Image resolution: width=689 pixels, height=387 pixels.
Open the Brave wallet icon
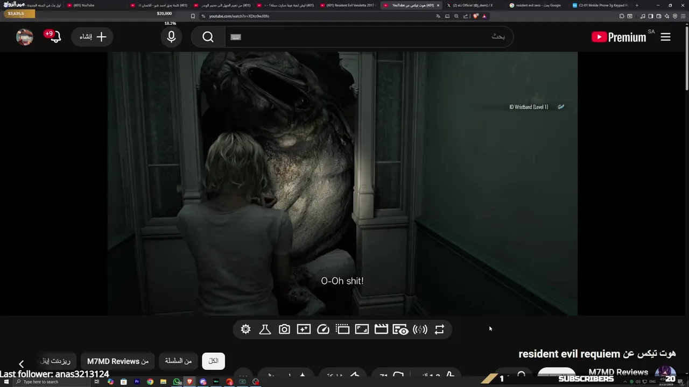pos(659,16)
